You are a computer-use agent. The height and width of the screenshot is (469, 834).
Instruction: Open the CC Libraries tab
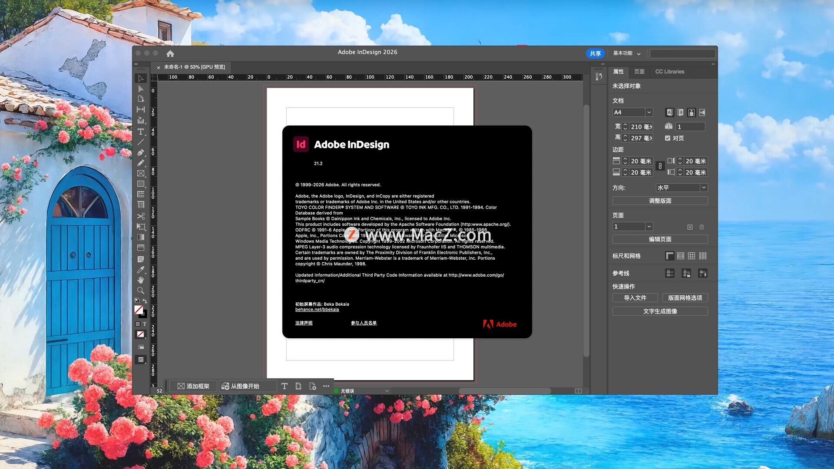click(669, 72)
